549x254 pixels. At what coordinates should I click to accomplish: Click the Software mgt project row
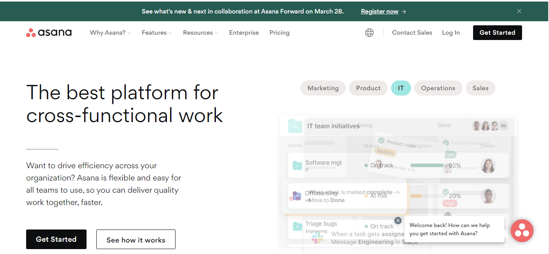(x=398, y=165)
